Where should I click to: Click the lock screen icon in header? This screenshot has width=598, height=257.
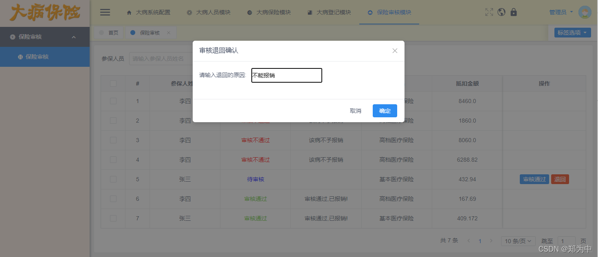[514, 12]
